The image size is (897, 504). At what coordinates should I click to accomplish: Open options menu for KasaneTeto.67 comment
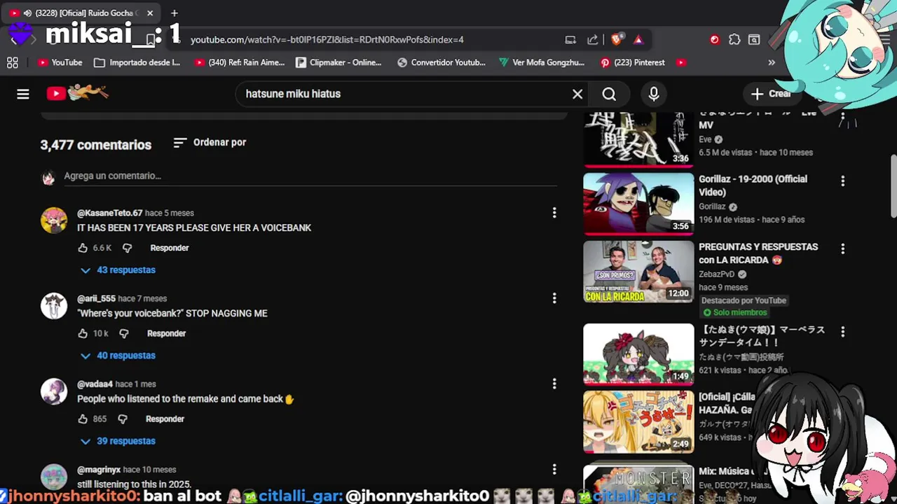click(554, 213)
